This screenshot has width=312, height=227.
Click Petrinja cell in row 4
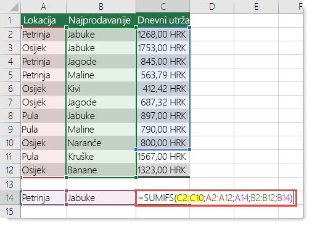click(43, 62)
